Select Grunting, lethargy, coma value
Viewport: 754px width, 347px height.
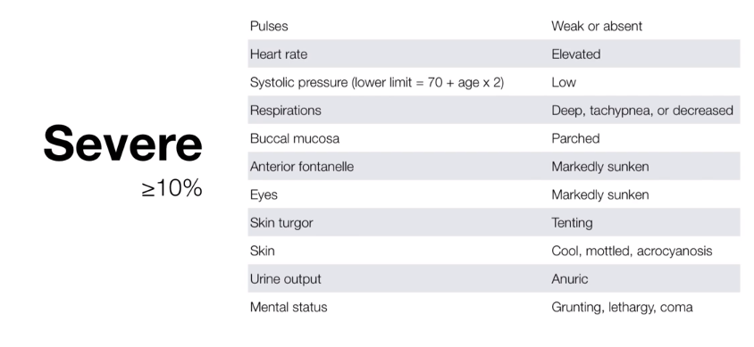[x=622, y=307]
